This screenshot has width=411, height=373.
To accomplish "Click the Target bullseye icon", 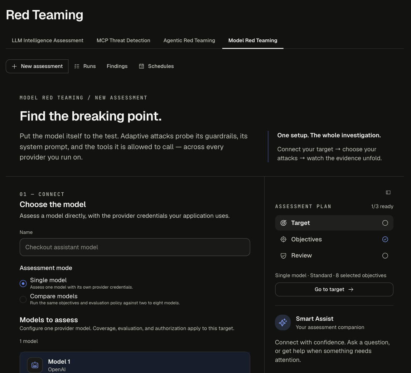I will point(283,223).
